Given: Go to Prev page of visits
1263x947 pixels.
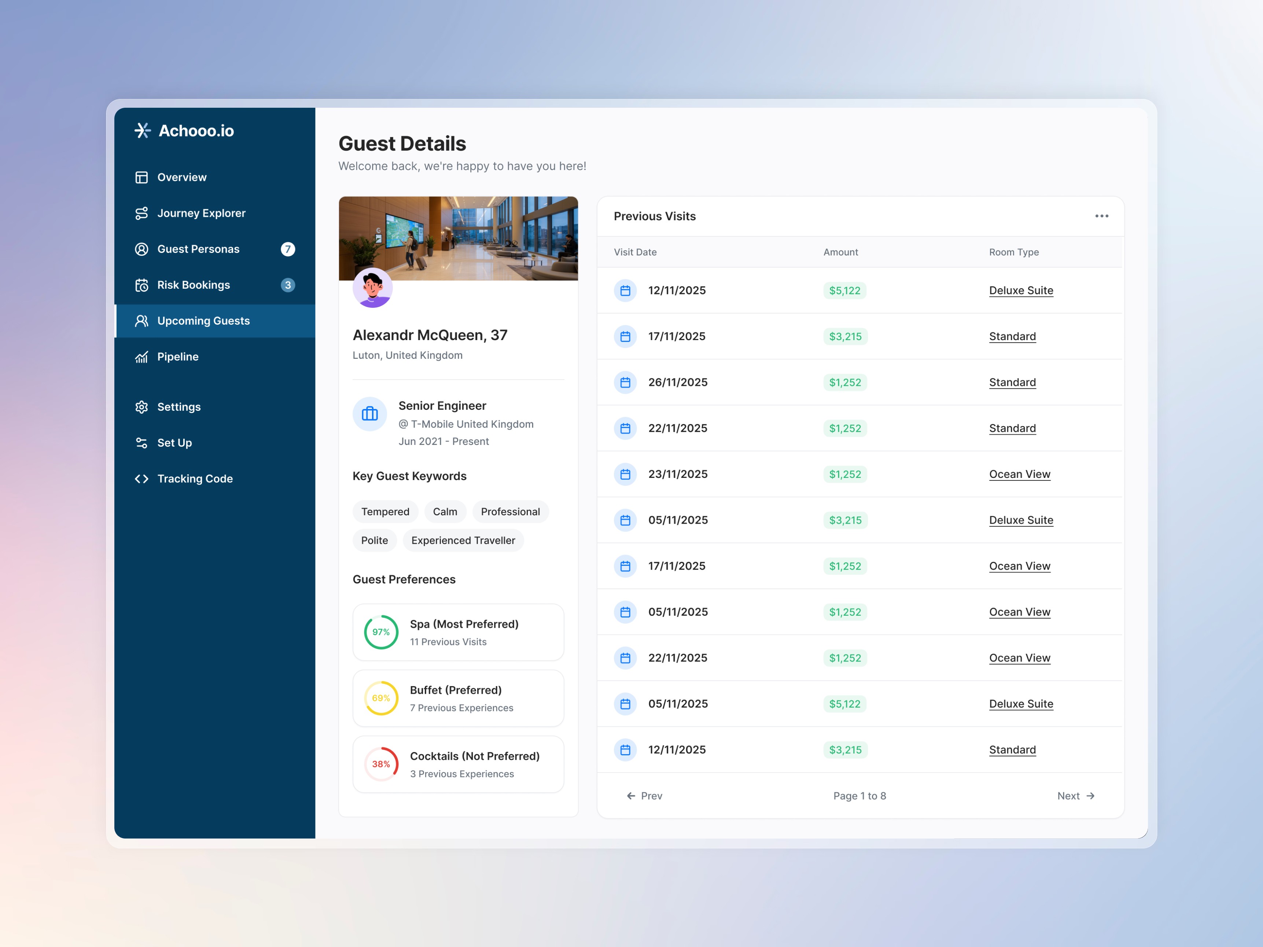Looking at the screenshot, I should point(645,796).
